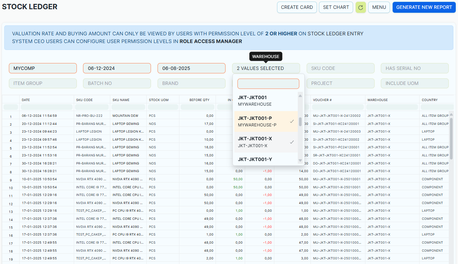The height and width of the screenshot is (264, 458).
Task: Deselect the JKT-JKT001-X warehouse option
Action: pyautogui.click(x=266, y=142)
